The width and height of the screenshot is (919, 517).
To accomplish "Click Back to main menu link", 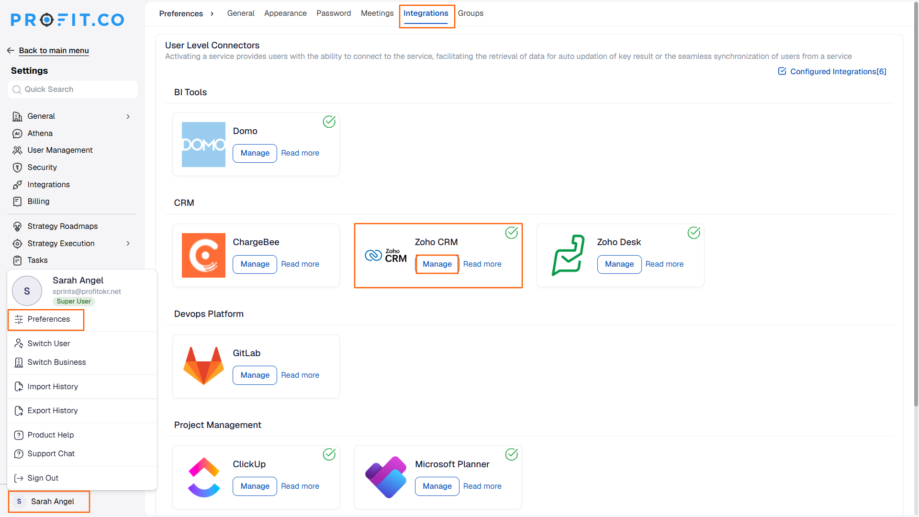I will tap(54, 51).
